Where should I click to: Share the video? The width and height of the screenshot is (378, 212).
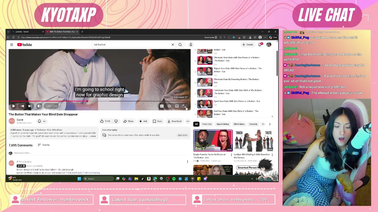tap(128, 121)
